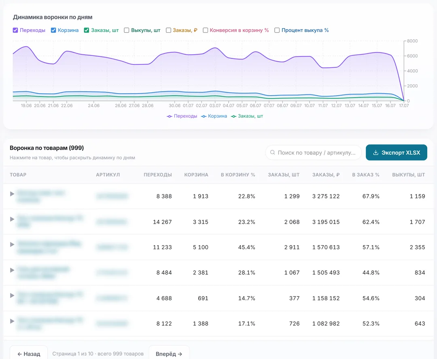Click the left arrow icon on Назад
Image resolution: width=437 pixels, height=359 pixels.
(19, 354)
